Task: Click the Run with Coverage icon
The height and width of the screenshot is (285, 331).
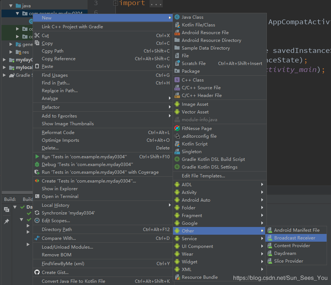Action: point(37,172)
